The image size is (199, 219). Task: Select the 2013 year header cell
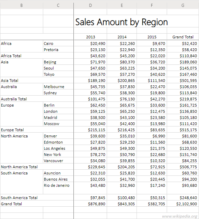coord(91,37)
